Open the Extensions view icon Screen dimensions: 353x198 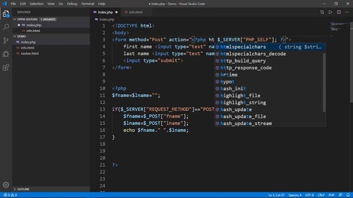6,67
